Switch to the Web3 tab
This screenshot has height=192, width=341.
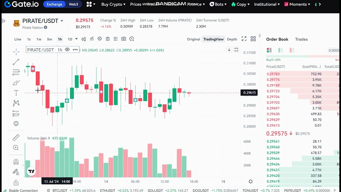pyautogui.click(x=73, y=4)
